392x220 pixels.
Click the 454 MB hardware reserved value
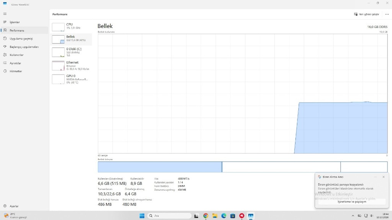[182, 190]
